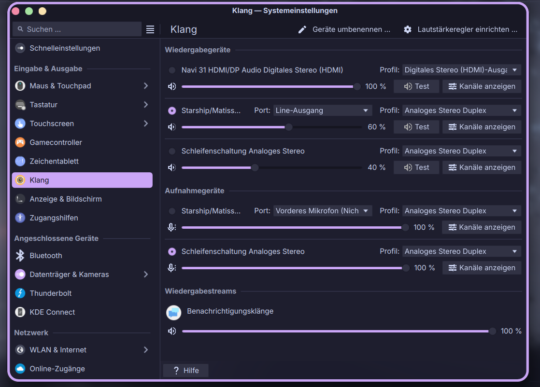Click the Online-Zugänge cloud icon

20,369
